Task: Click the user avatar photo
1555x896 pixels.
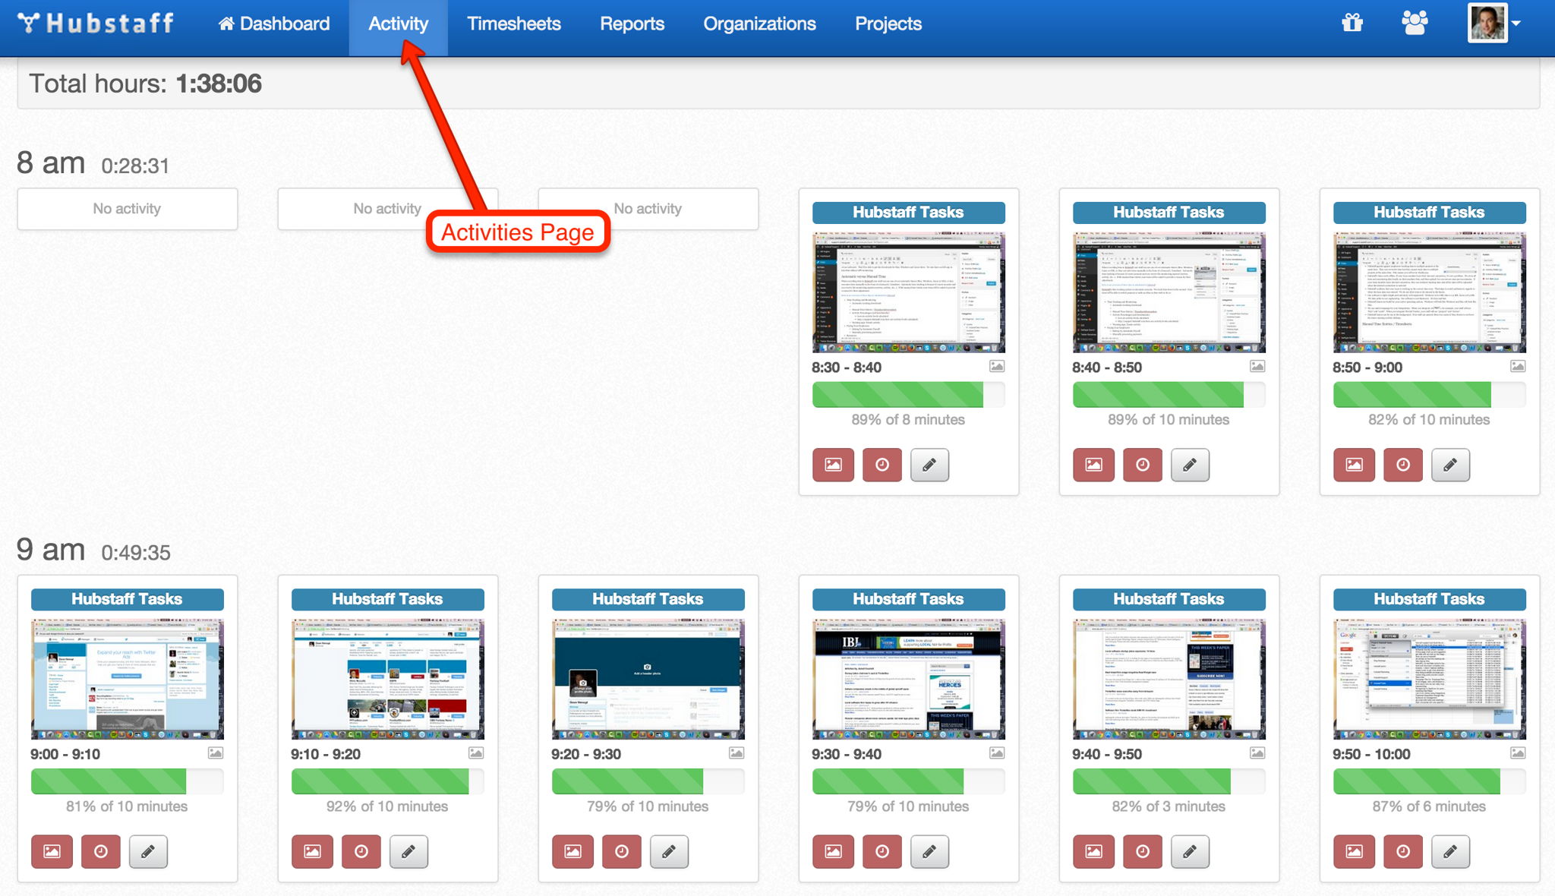Action: coord(1487,23)
